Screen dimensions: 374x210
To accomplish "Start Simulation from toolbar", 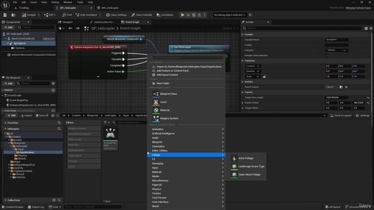I will pos(165,15).
